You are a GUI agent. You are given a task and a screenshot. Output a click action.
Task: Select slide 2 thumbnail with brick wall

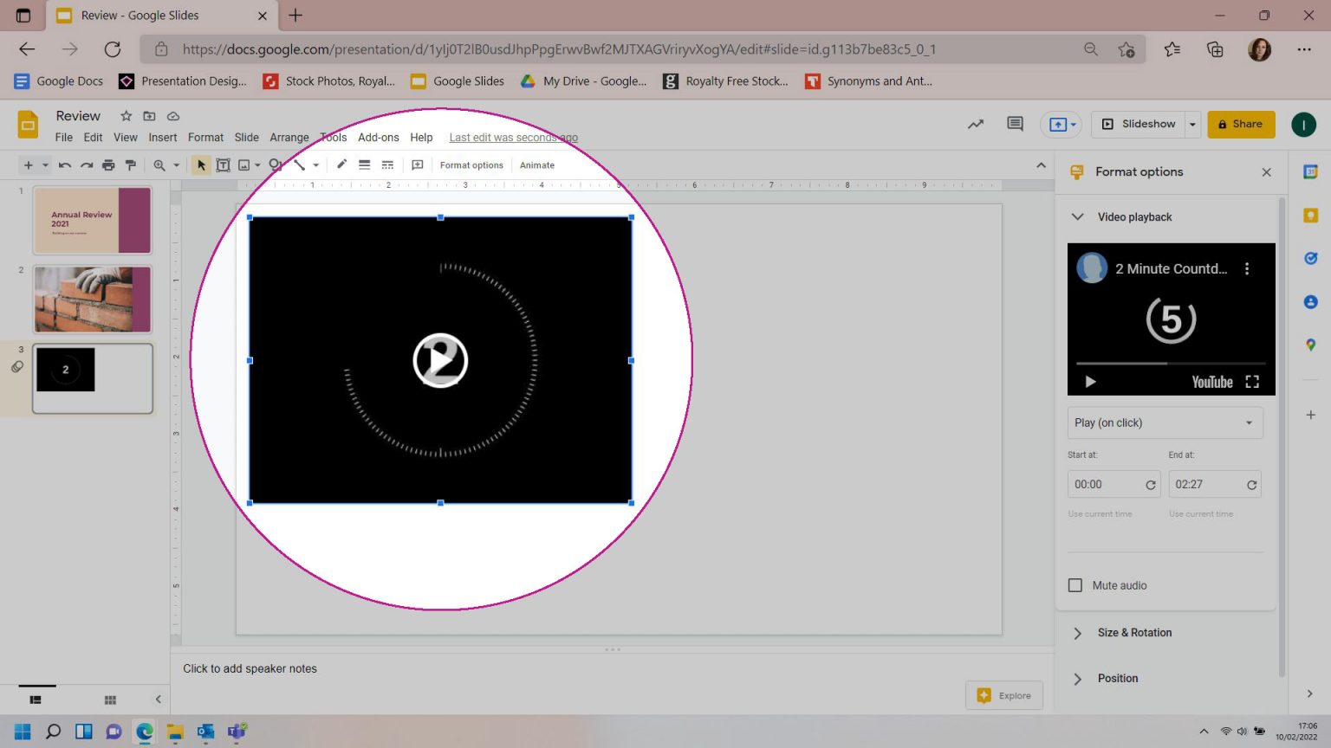tap(93, 299)
